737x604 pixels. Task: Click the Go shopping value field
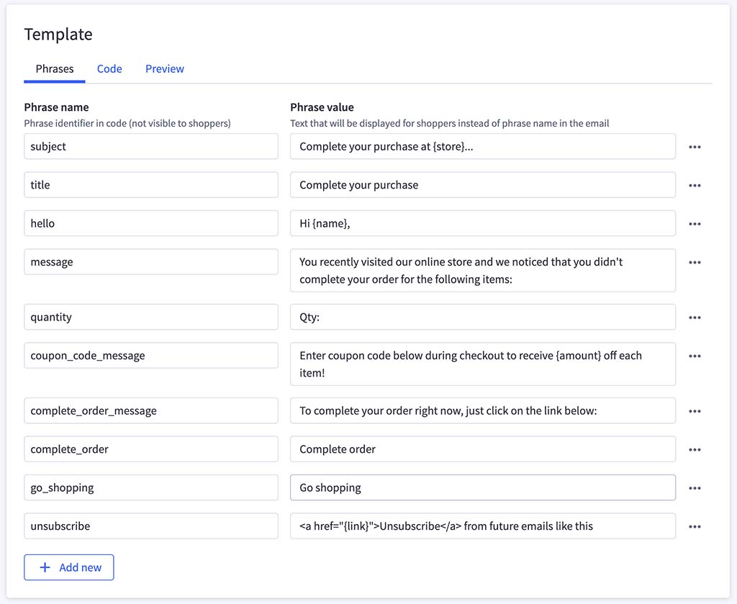(x=483, y=487)
